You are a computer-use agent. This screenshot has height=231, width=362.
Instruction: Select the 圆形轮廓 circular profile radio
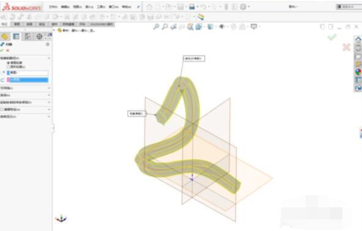point(9,66)
